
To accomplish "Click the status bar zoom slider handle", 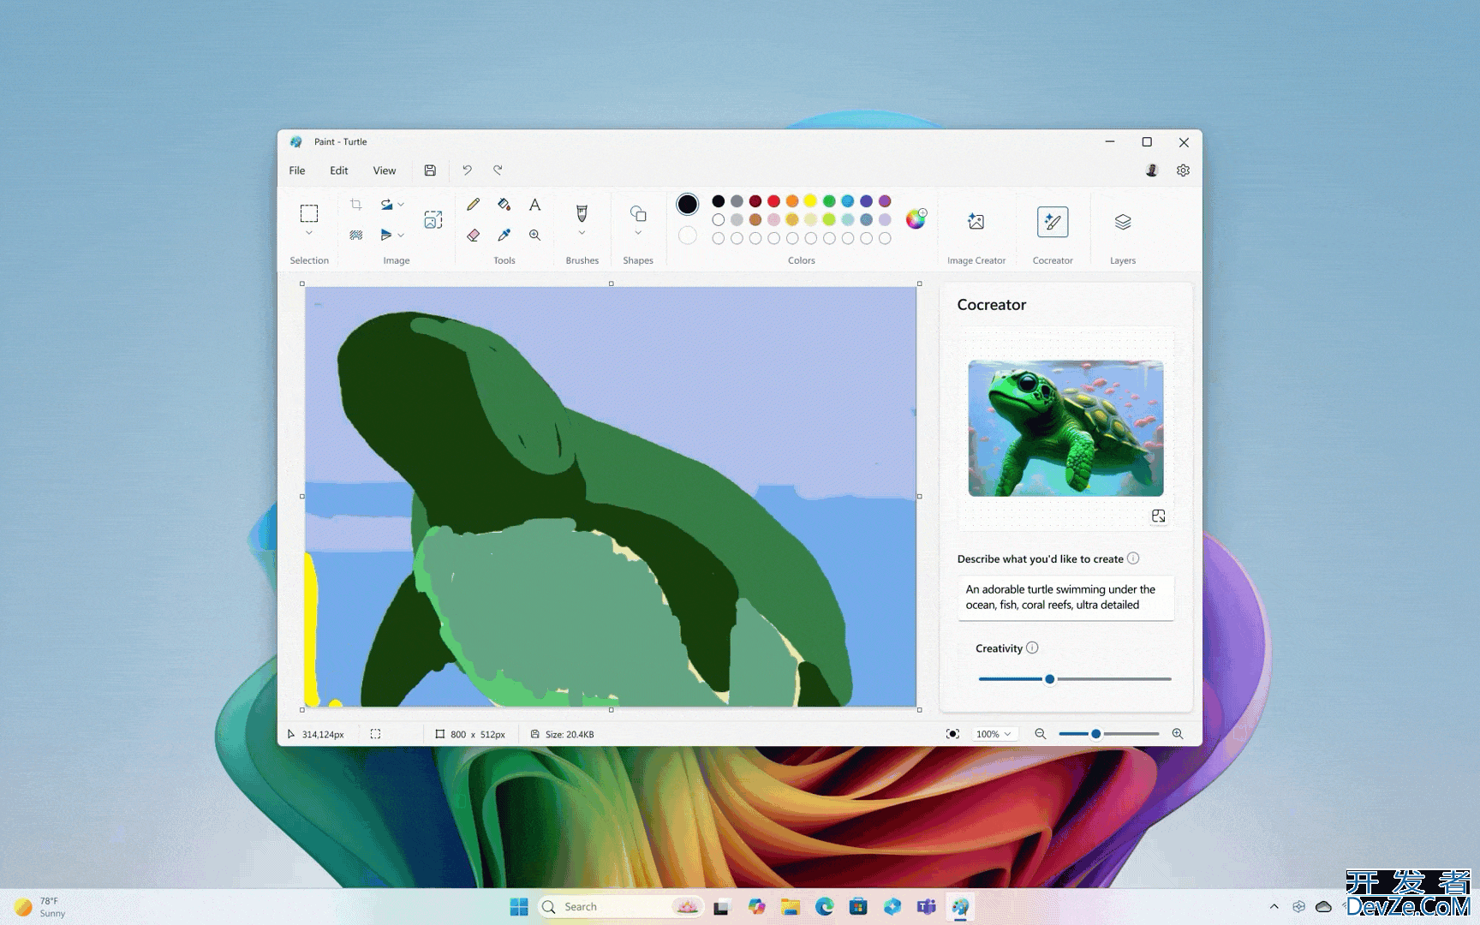I will coord(1095,734).
